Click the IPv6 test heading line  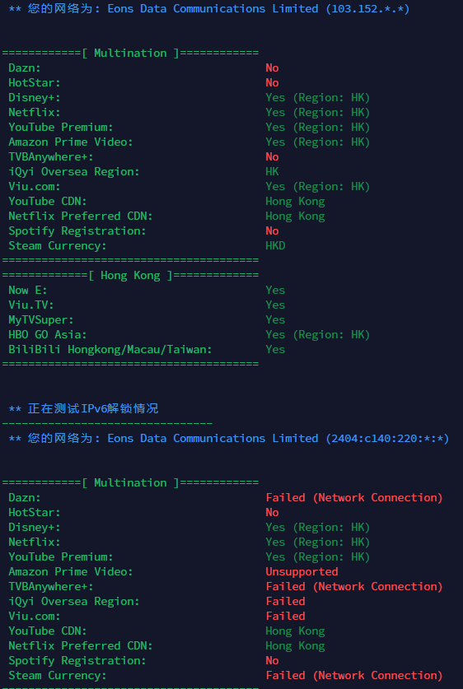[x=84, y=408]
